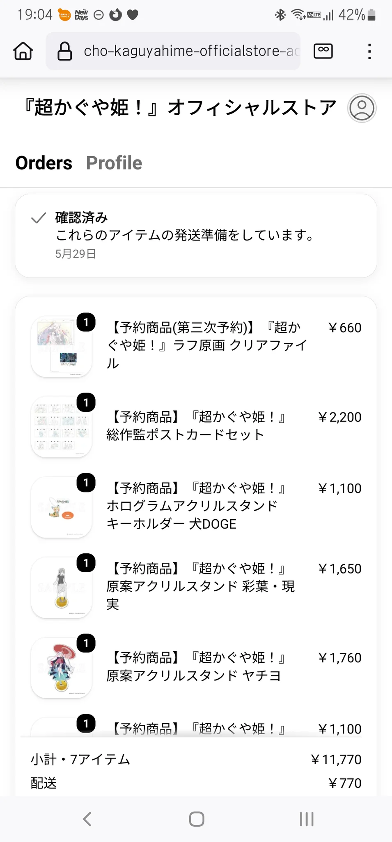This screenshot has width=392, height=842.
Task: Tap the Android home navigation button
Action: point(197,819)
